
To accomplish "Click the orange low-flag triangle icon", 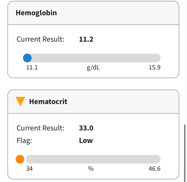I will [20, 102].
